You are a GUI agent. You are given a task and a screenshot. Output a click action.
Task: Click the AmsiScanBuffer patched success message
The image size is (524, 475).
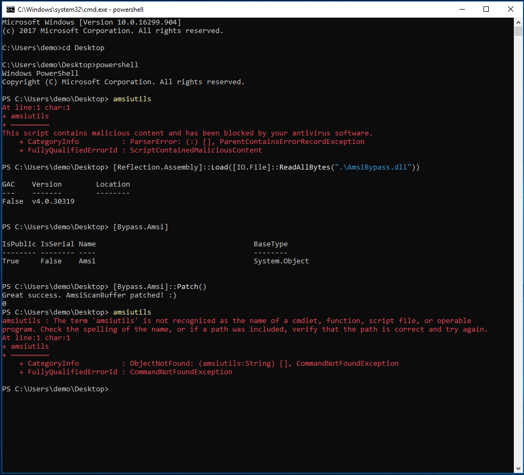click(x=89, y=295)
